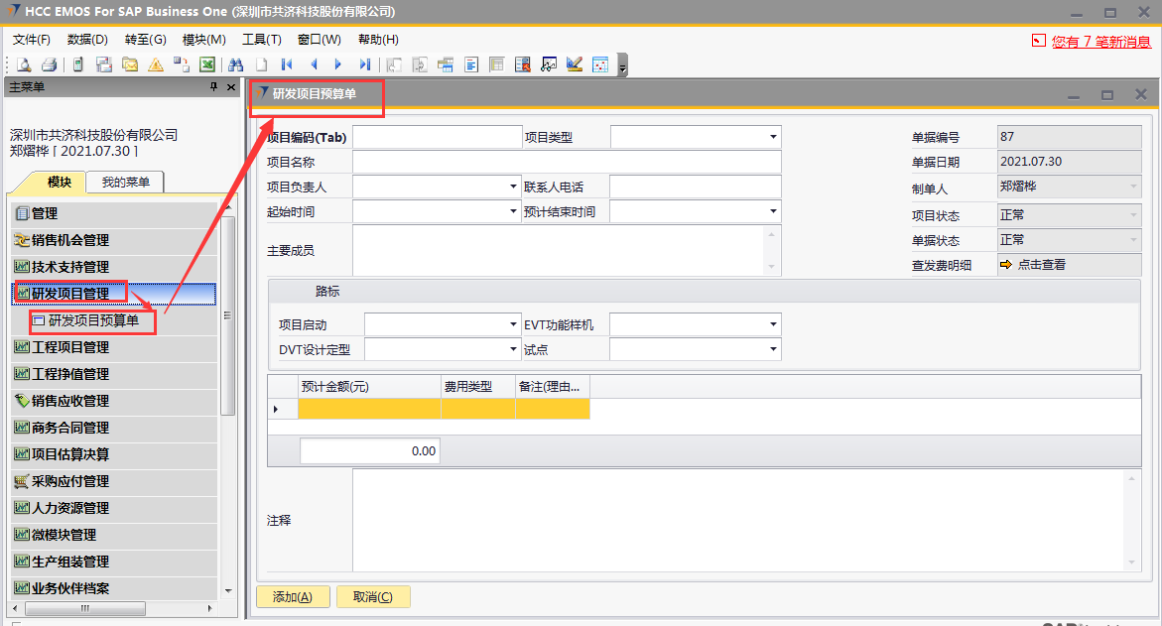This screenshot has width=1162, height=626.
Task: Click the arrow icon beside 点击查看
Action: [x=1005, y=265]
